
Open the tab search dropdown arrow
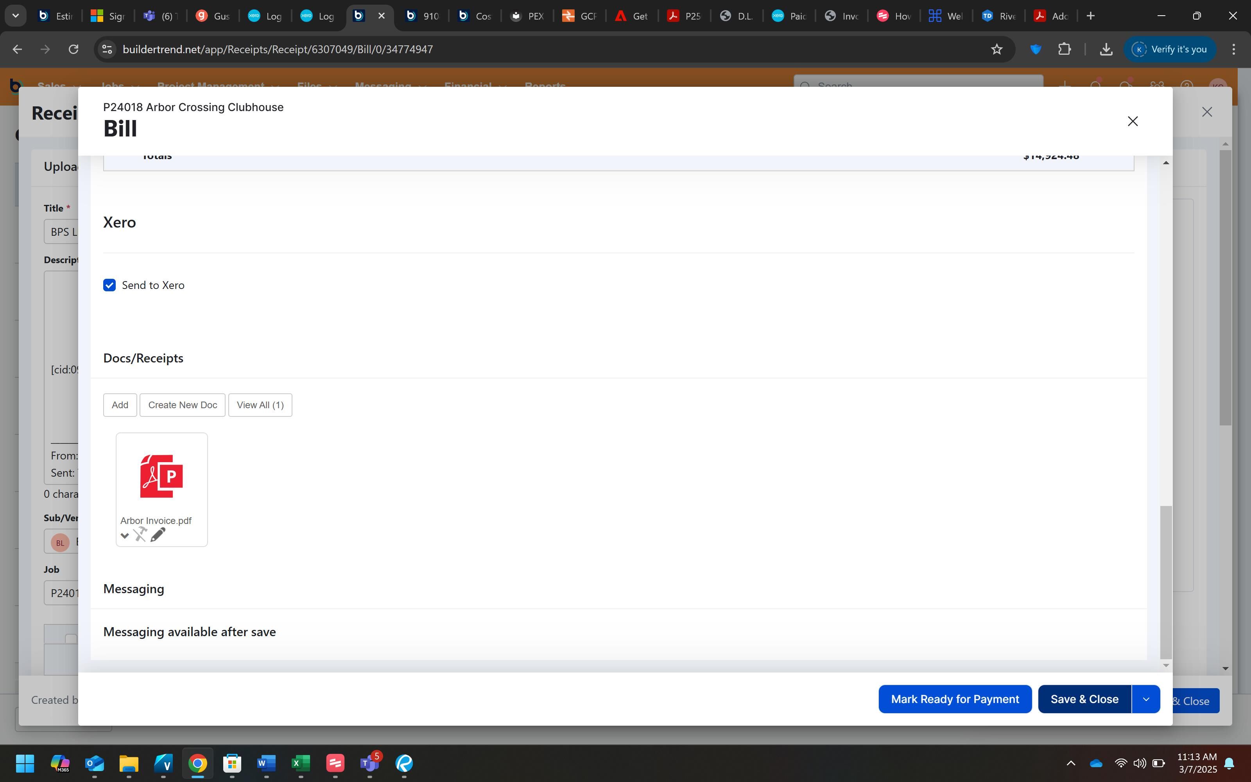[x=16, y=16]
